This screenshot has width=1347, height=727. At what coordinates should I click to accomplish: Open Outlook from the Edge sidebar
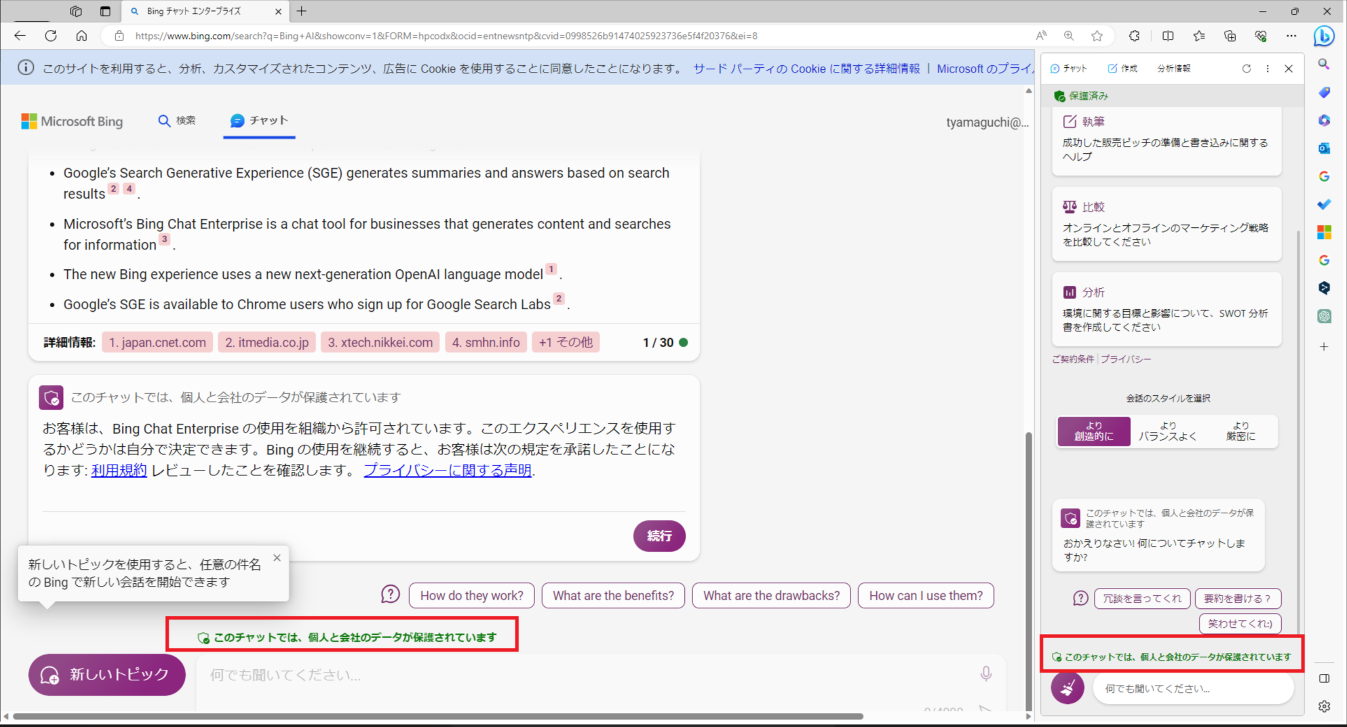(1324, 149)
